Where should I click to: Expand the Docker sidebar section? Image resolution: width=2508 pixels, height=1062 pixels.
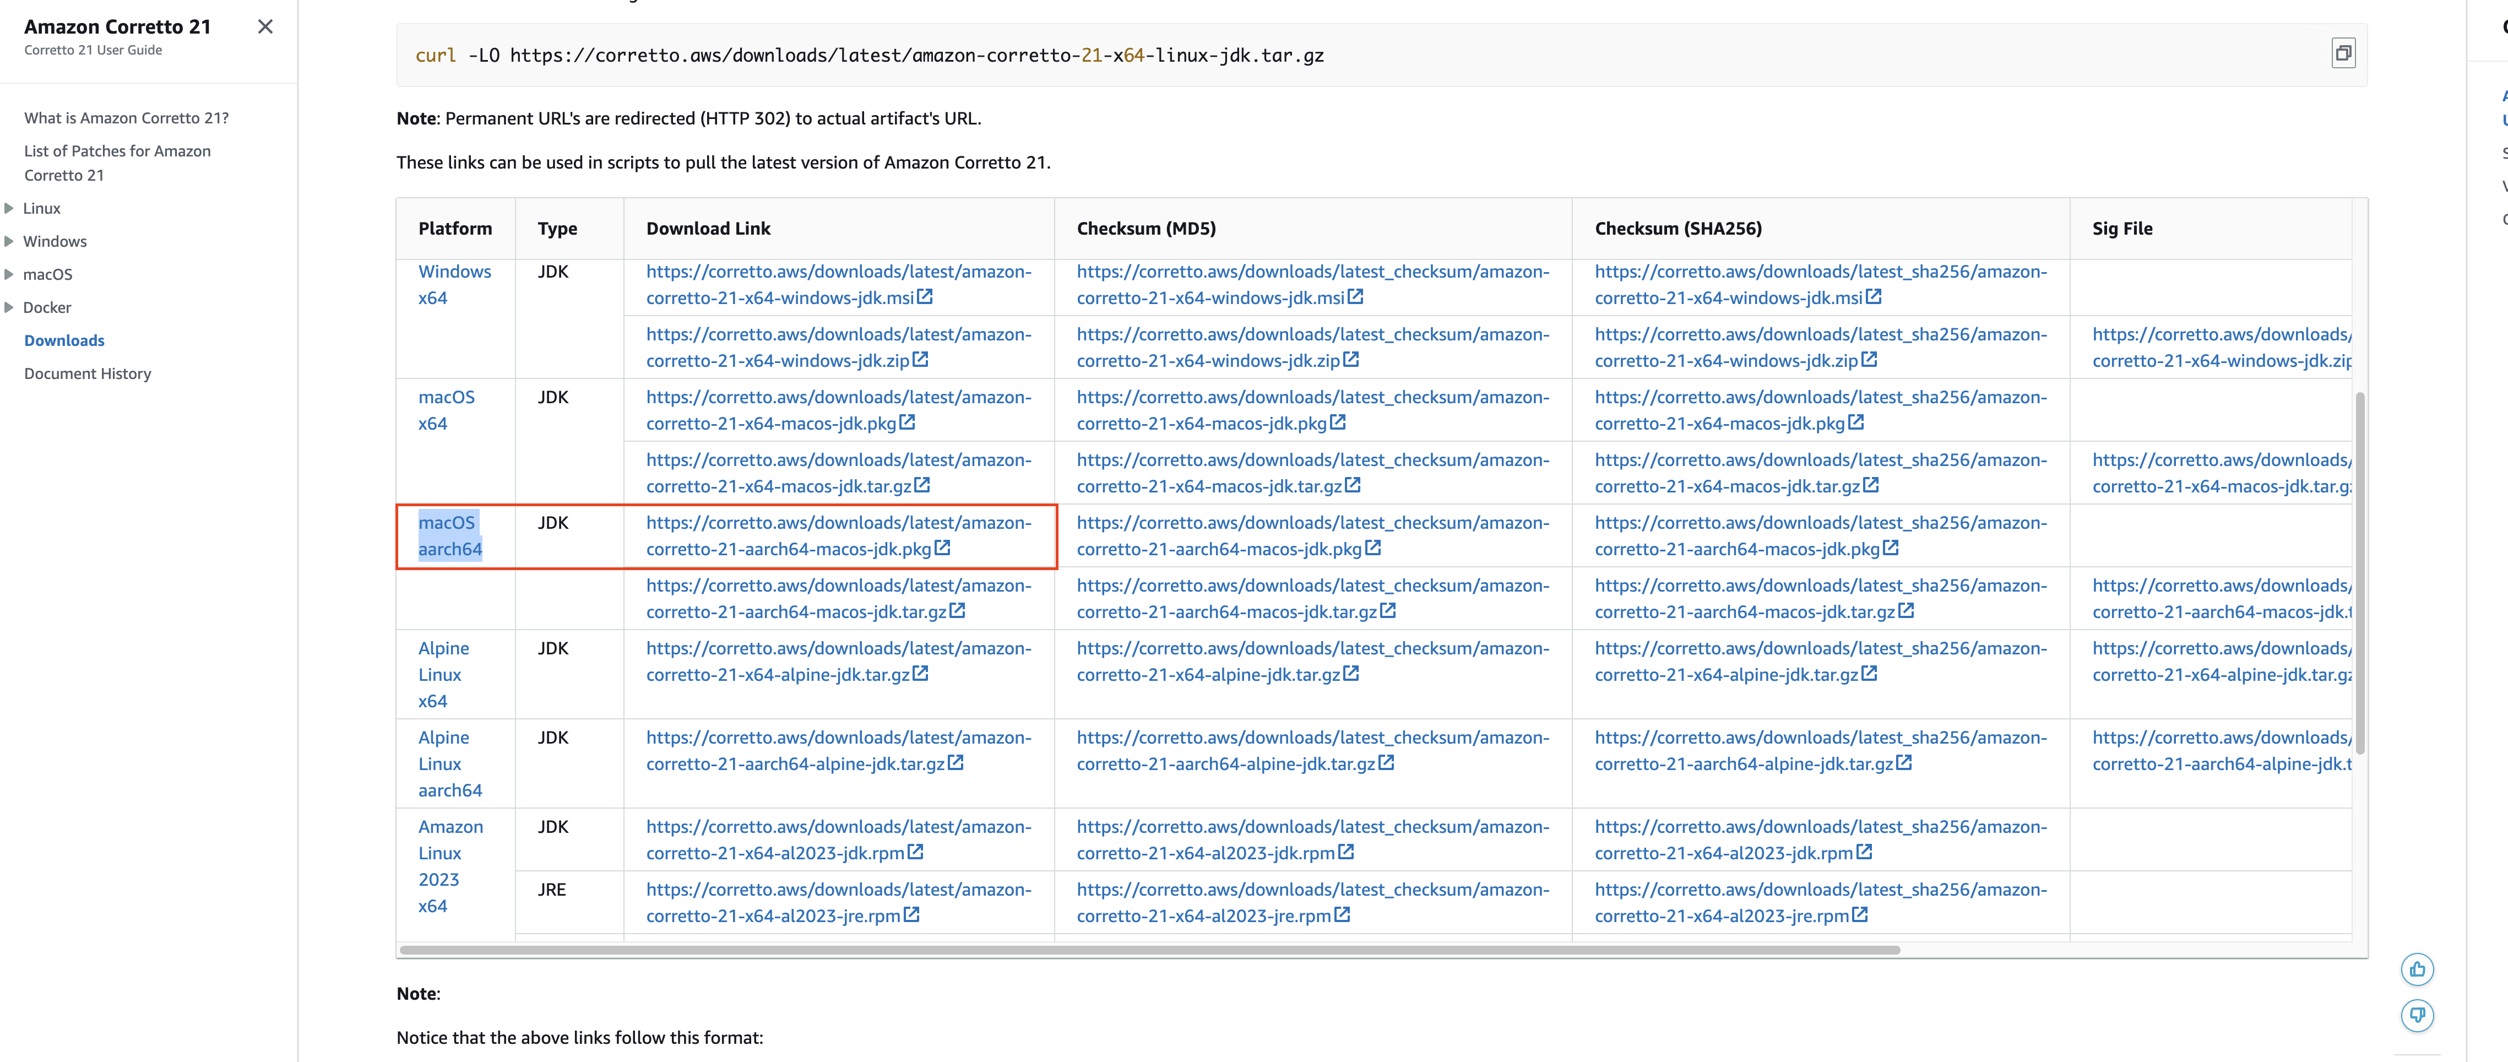pos(10,307)
